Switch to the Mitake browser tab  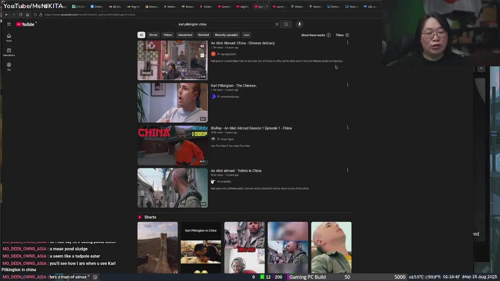pos(297,7)
